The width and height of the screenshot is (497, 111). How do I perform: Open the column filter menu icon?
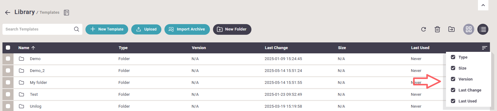pos(485,48)
